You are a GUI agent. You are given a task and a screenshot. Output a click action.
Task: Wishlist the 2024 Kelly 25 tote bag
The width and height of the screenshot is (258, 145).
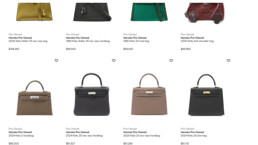click(x=228, y=60)
